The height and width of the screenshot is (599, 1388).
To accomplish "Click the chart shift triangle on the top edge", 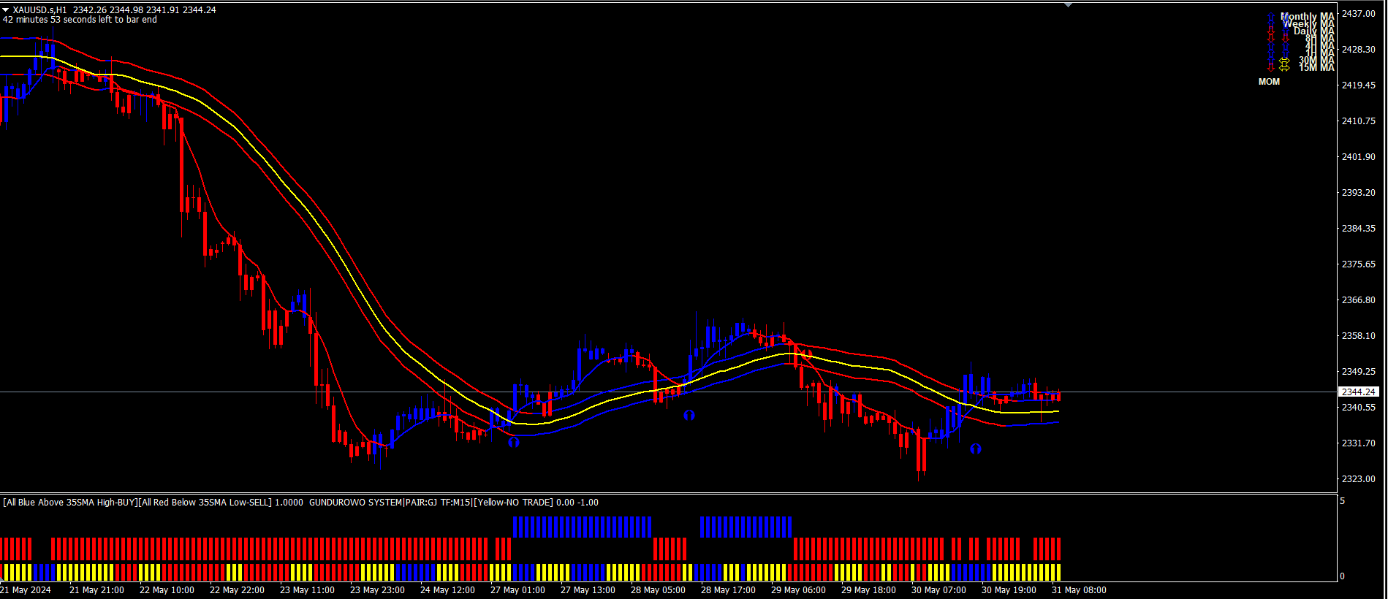I will point(1069,4).
